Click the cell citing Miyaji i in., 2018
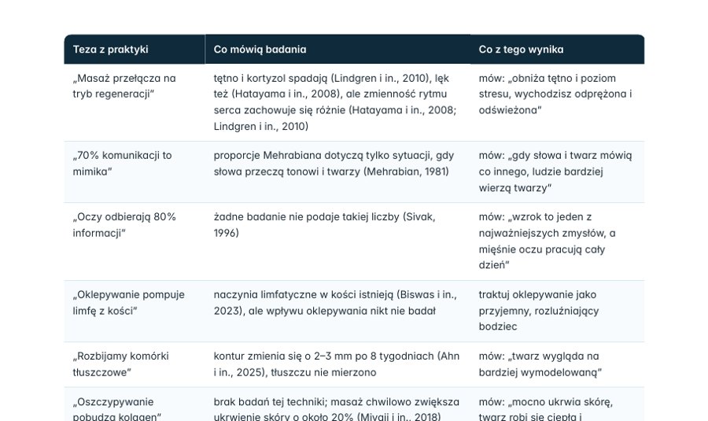This screenshot has height=421, width=708. [x=337, y=404]
